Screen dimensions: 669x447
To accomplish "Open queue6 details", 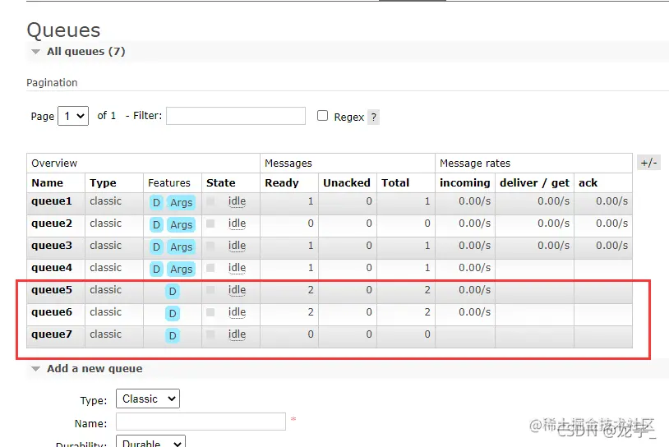I will [52, 312].
